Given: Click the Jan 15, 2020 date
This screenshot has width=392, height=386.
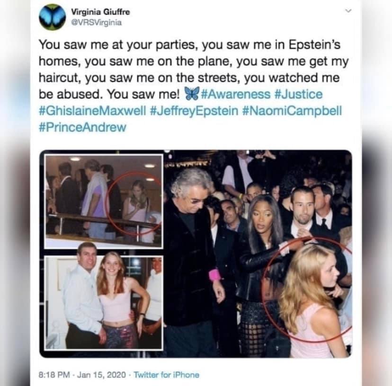Looking at the screenshot, I should (x=101, y=375).
